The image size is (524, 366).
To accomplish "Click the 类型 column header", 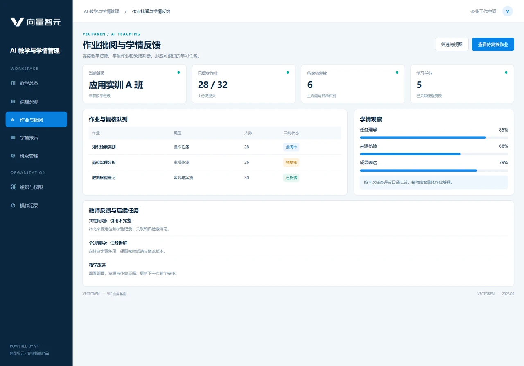I will coord(177,133).
